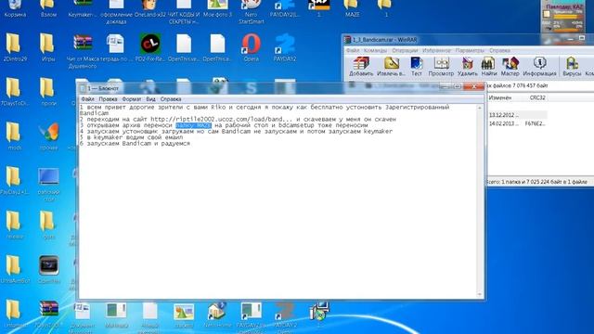Select the 2Dintro29 folder on desktop
The image size is (594, 334).
pos(15,47)
